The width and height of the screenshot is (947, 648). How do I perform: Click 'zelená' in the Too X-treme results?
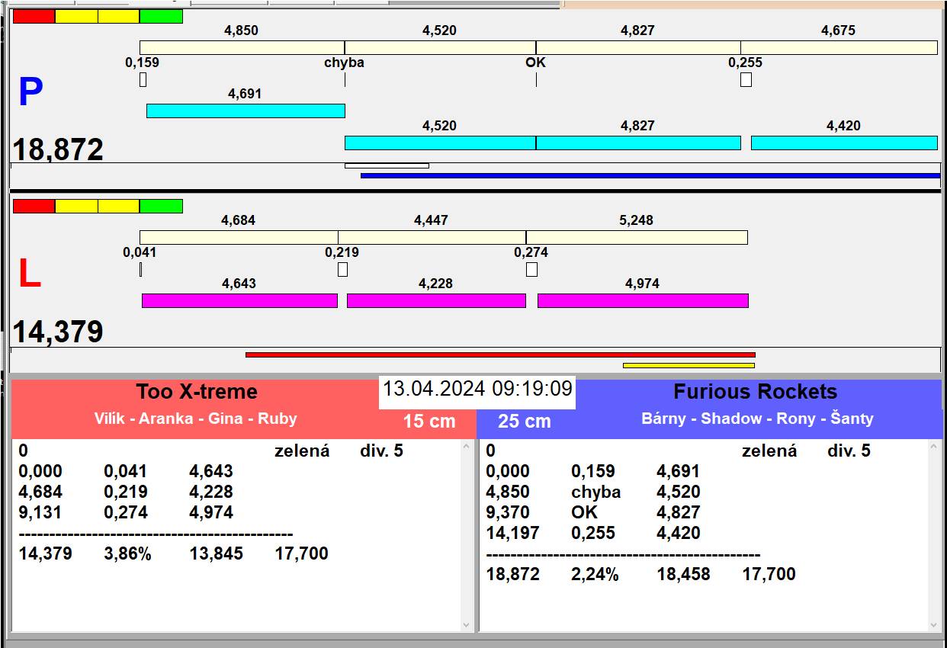[302, 451]
